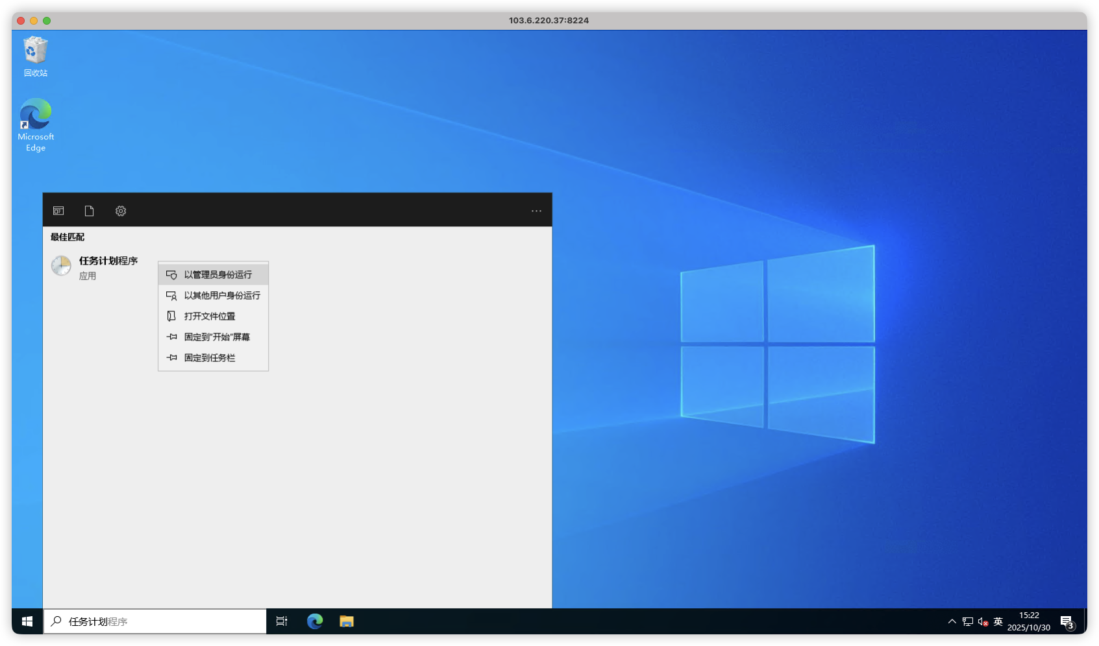Select 打开文件位置 in context menu
This screenshot has width=1099, height=646.
(x=209, y=317)
